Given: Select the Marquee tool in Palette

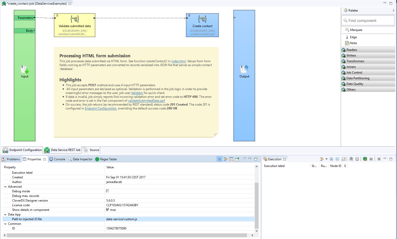Looking at the screenshot, I should coord(356,30).
